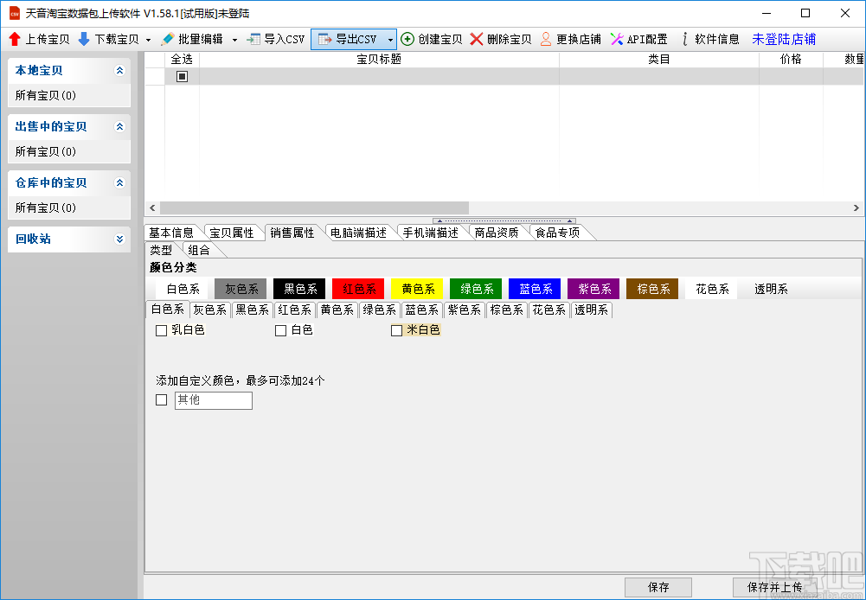Select 所有宝贝(0) under 出售中的宝贝

pos(45,152)
